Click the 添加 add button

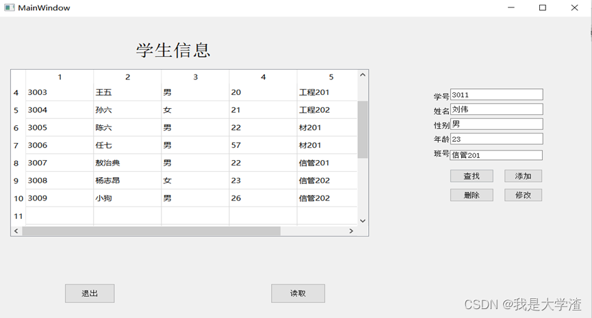(523, 176)
